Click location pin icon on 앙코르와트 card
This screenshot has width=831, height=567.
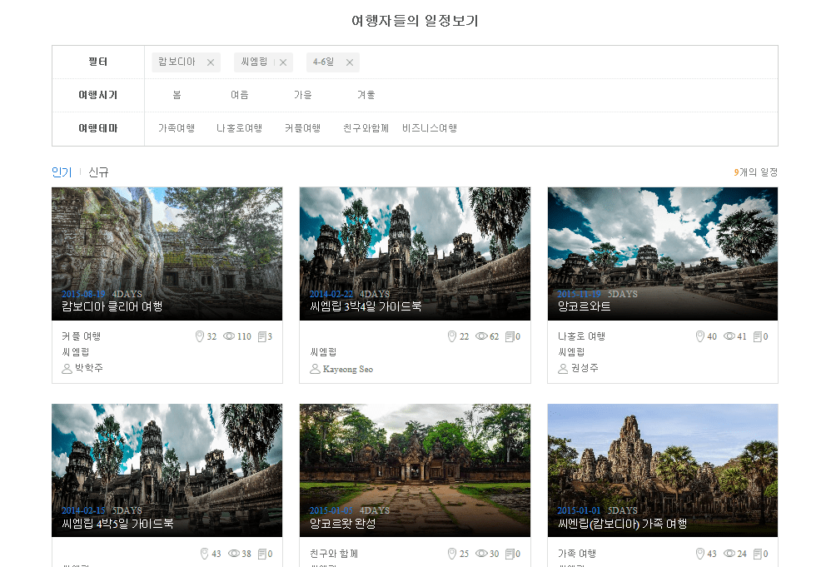[x=700, y=336]
